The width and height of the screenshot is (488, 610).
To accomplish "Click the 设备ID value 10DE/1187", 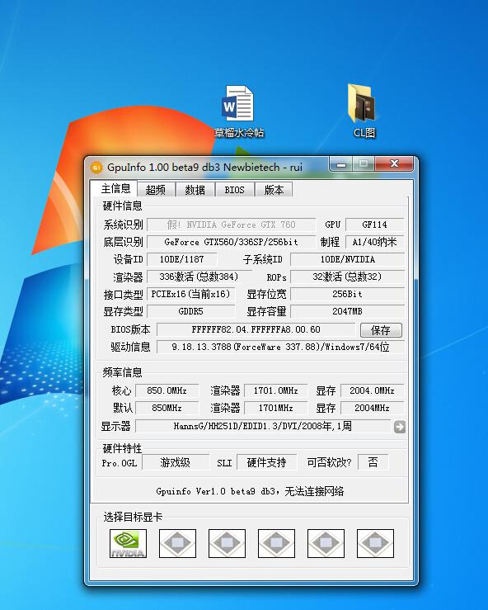I will coord(182,259).
